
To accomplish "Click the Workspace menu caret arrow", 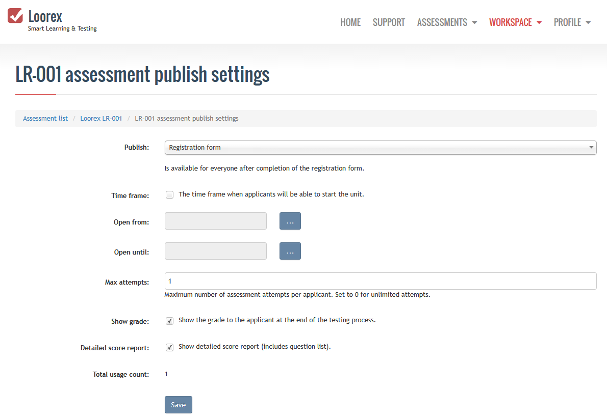I will 539,23.
